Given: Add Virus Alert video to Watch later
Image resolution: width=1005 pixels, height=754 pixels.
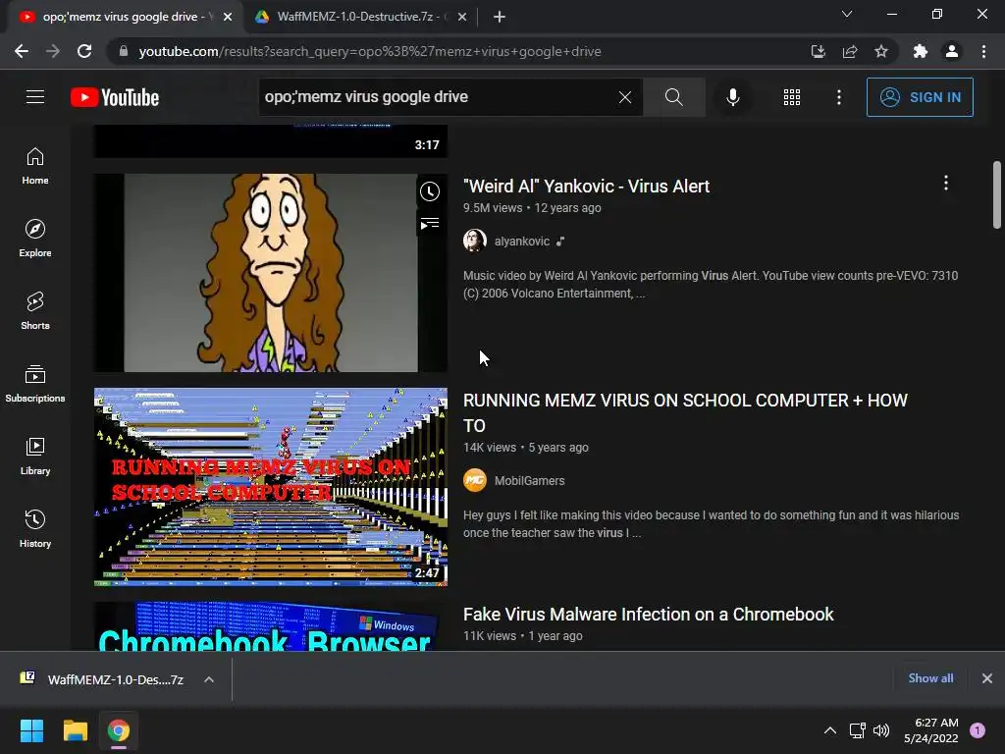Looking at the screenshot, I should click(430, 191).
